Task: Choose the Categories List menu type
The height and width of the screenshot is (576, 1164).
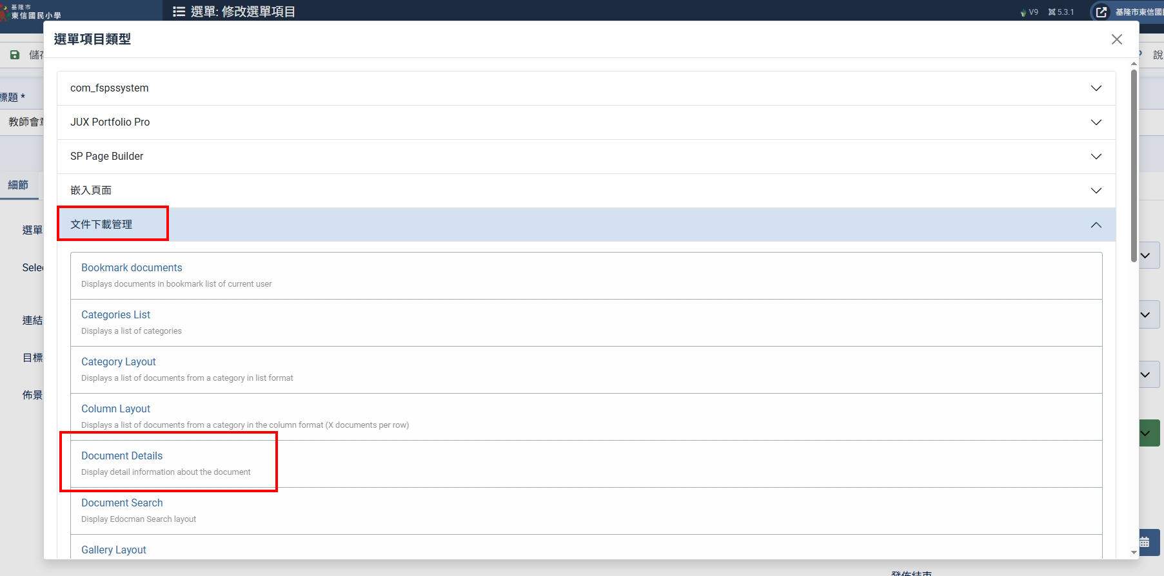Action: 115,315
